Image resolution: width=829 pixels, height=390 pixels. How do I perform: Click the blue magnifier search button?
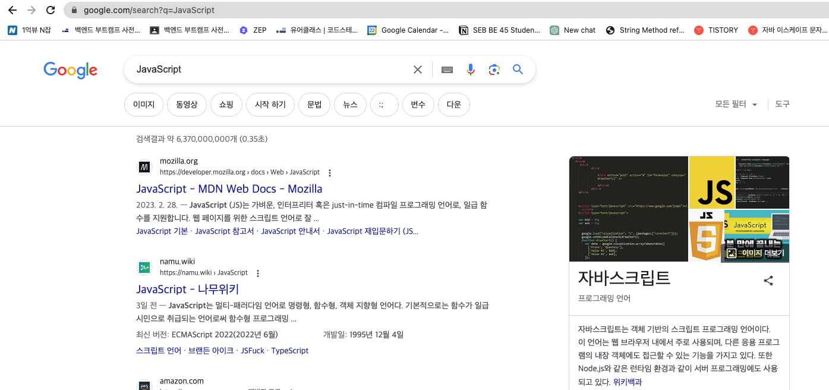click(518, 70)
